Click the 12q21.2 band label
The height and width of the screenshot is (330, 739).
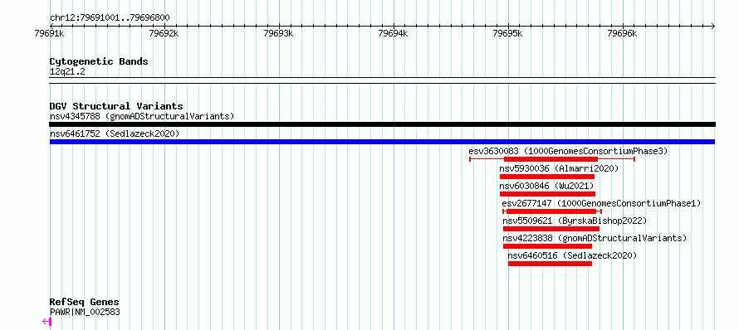pos(67,71)
